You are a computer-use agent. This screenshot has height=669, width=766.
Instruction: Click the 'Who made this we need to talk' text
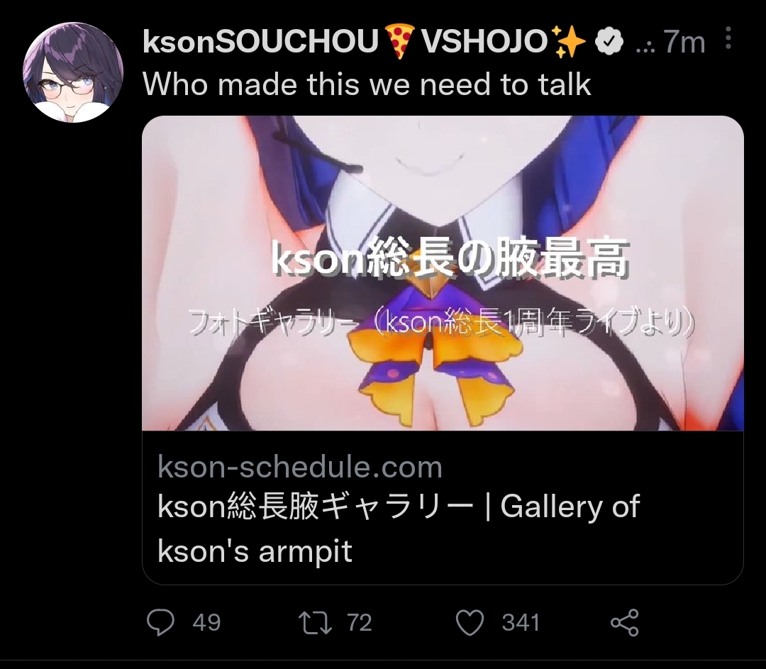pos(367,84)
